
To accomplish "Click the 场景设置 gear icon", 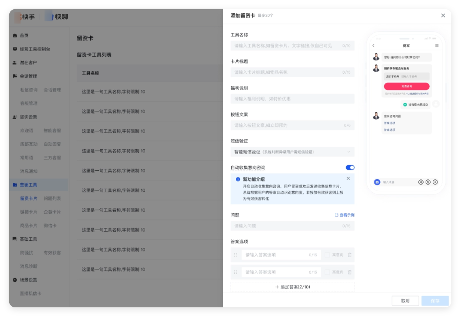I will pos(15,280).
